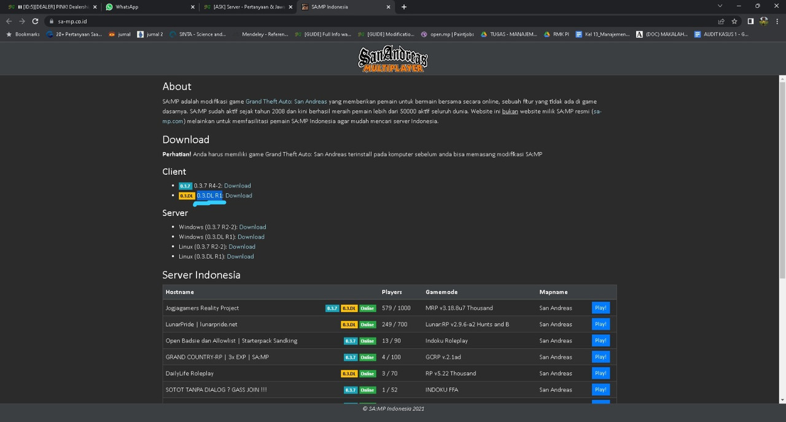
Task: Click the San Andreas Multiplayer logo
Action: [x=393, y=59]
